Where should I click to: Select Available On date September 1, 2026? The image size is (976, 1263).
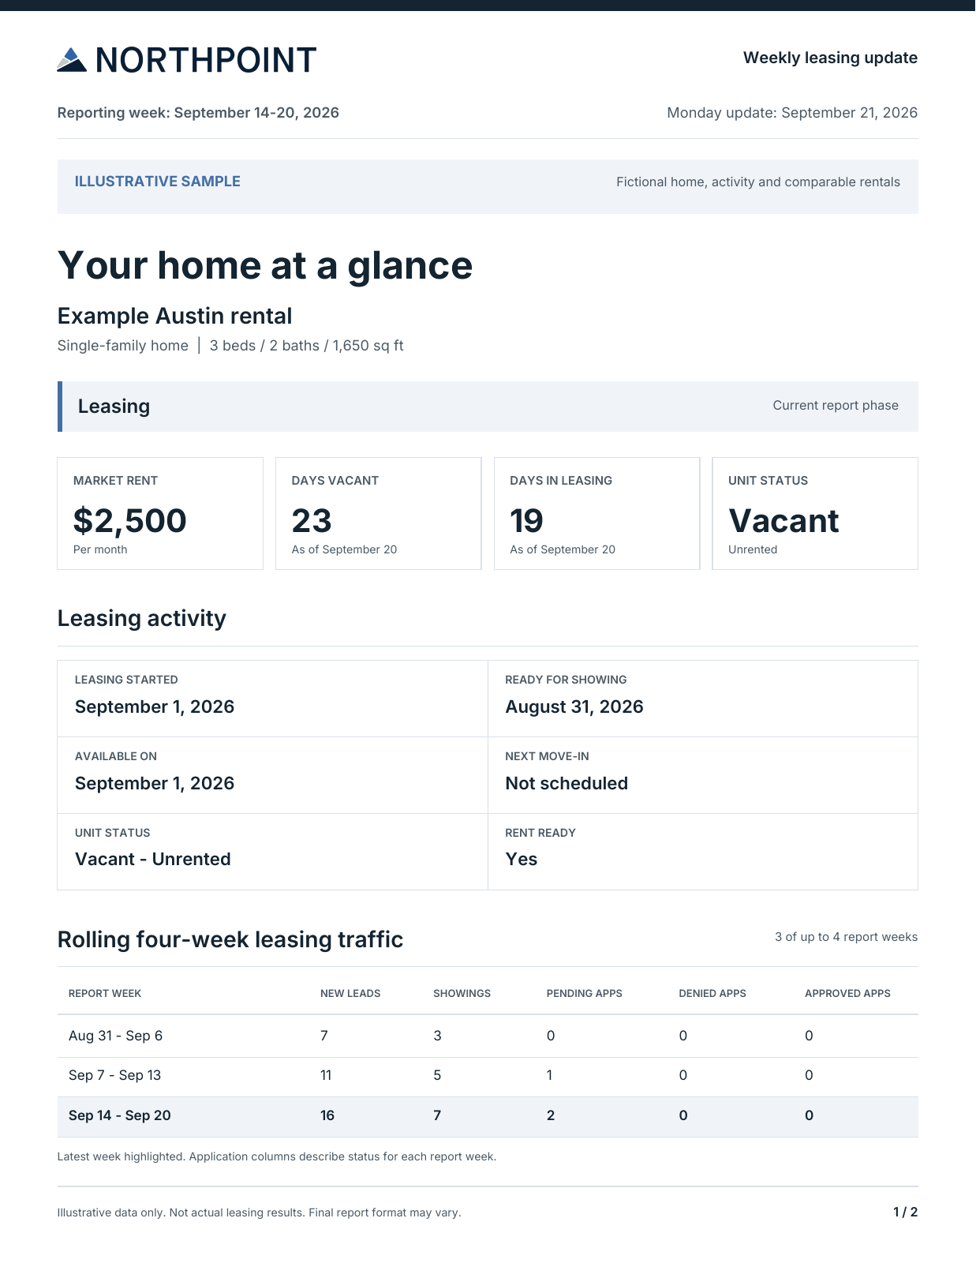[x=155, y=783]
